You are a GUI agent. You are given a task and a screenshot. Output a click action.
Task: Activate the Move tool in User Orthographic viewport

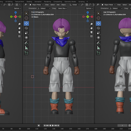(99, 23)
